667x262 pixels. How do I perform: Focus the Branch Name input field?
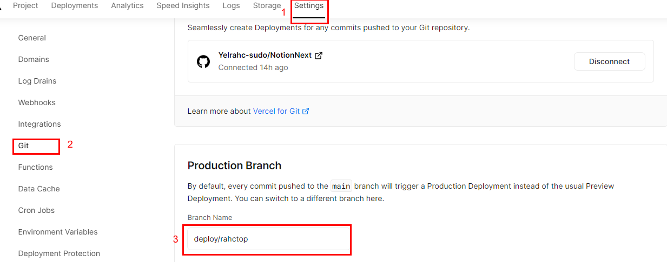(269, 239)
